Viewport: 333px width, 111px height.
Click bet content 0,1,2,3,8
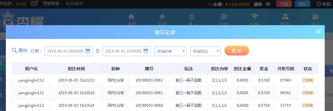(219, 105)
